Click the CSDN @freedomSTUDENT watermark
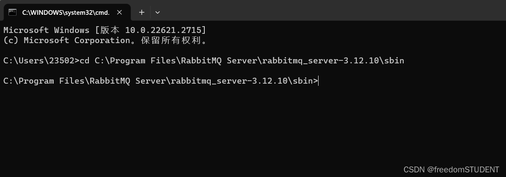 [451, 169]
